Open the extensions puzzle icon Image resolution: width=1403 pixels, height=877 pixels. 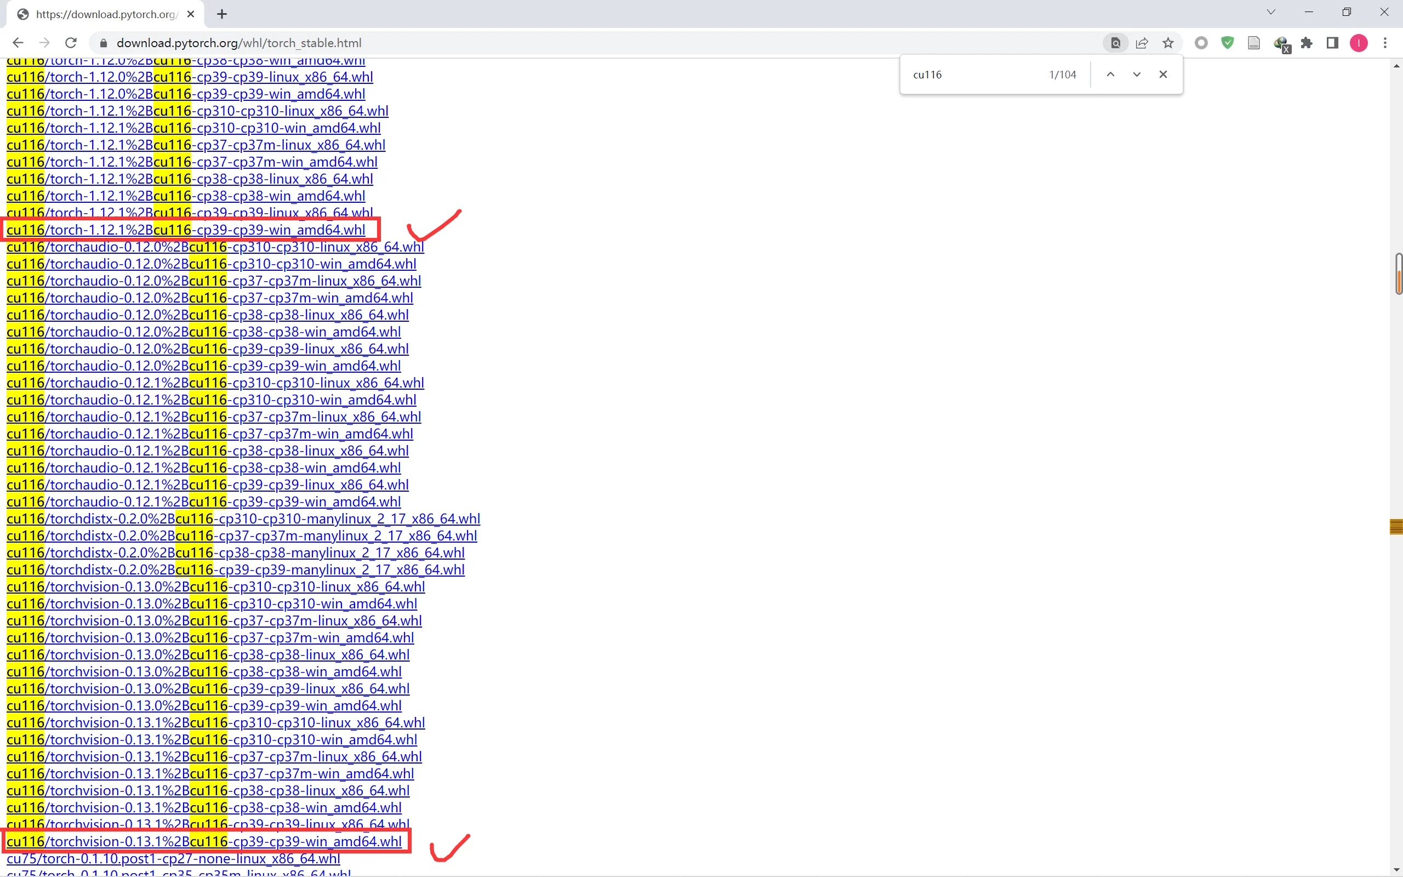click(1306, 43)
